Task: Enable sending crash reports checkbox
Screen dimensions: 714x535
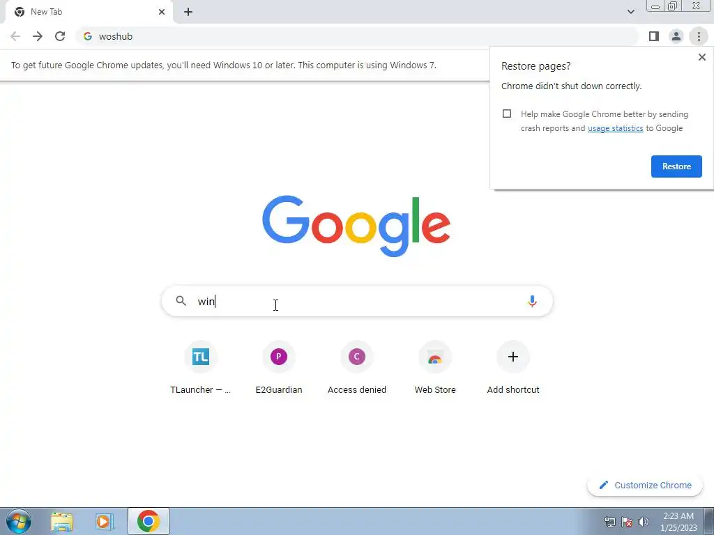Action: (x=507, y=114)
